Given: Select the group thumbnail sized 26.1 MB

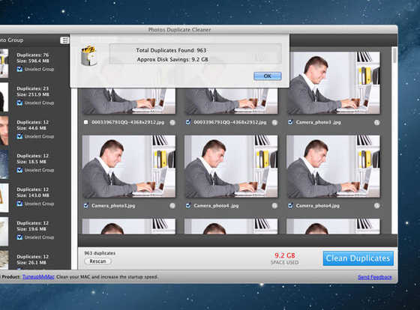Looking at the screenshot, I should pyautogui.click(x=4, y=260).
